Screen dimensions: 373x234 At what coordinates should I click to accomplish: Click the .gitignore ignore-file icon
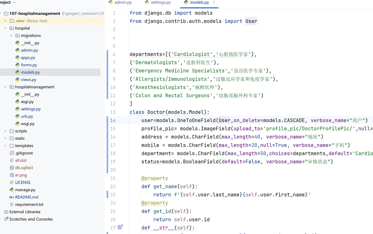pos(12,153)
